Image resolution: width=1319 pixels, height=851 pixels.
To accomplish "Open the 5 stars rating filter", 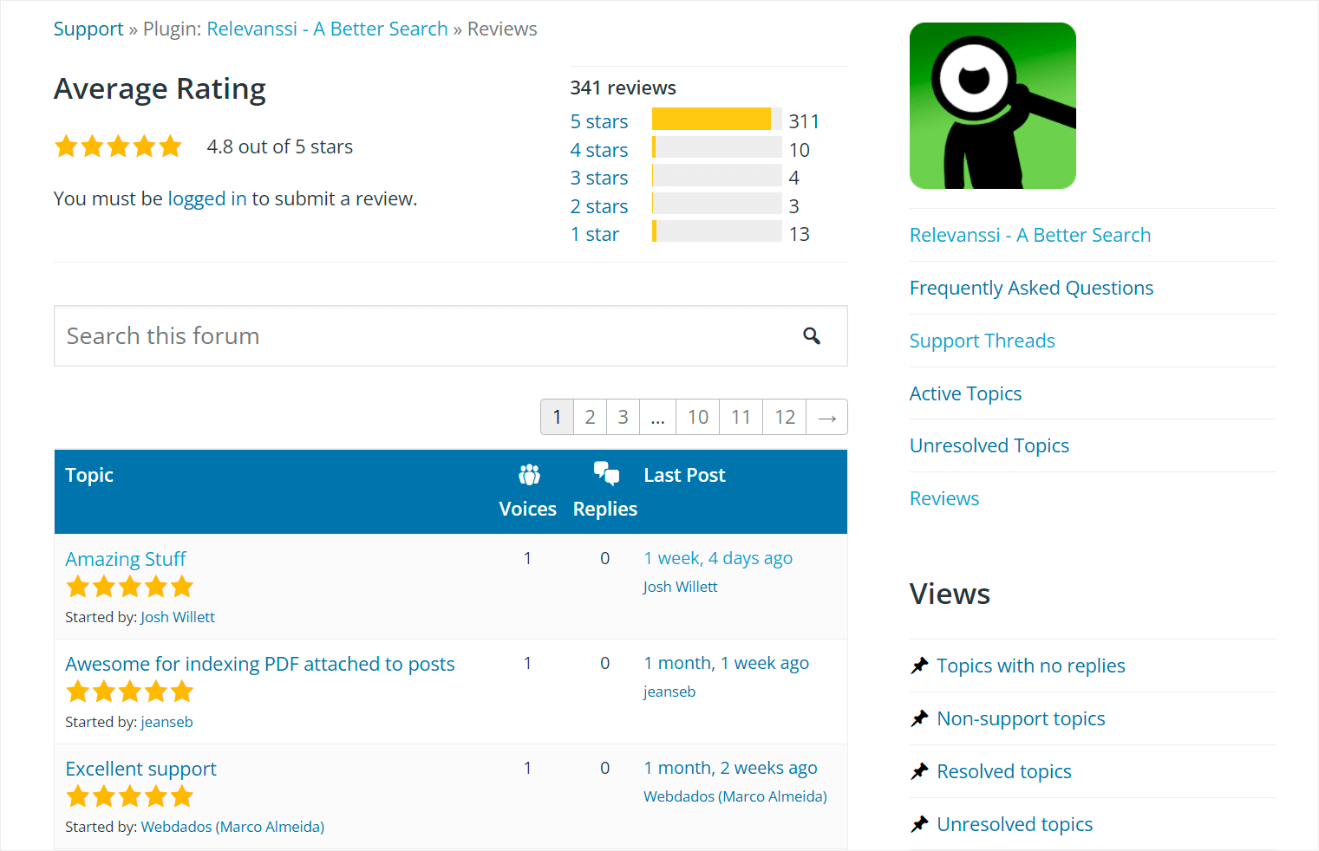I will [598, 120].
